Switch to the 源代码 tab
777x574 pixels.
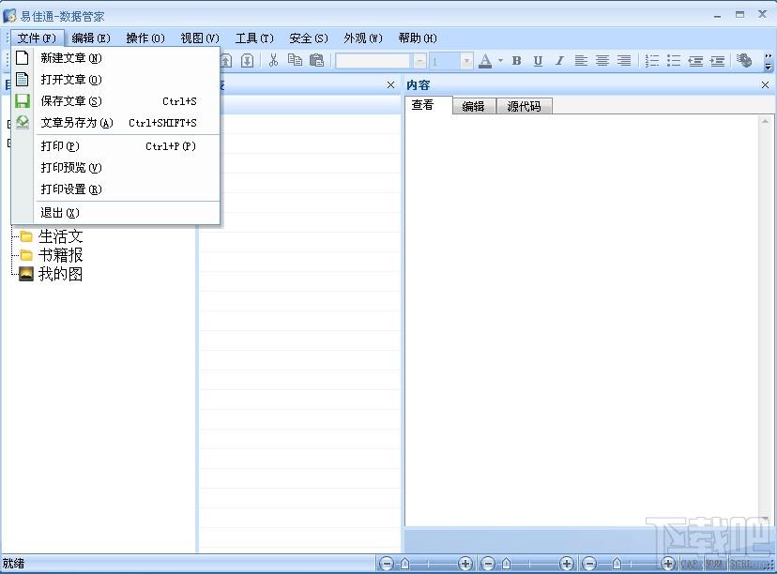click(525, 106)
